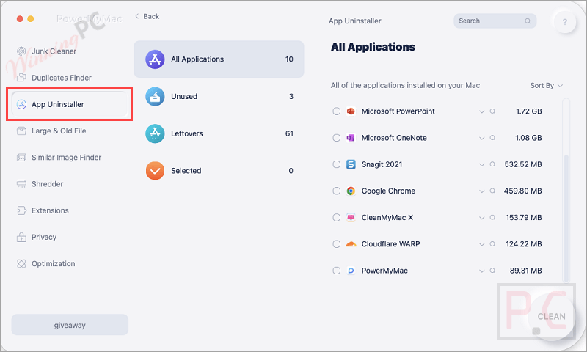
Task: Click the 89.31 MB size value
Action: 525,271
